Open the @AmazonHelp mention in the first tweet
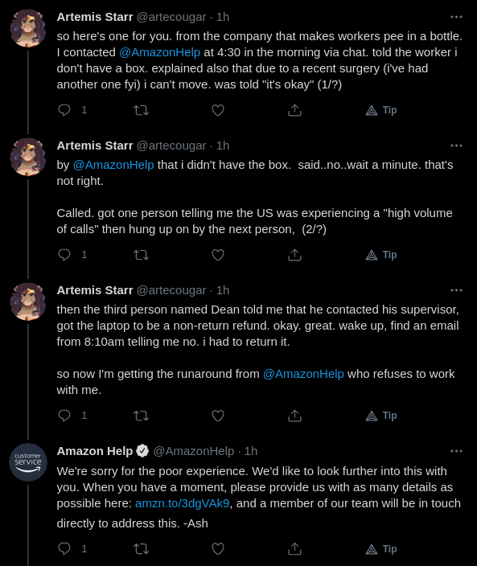The image size is (477, 566). tap(159, 52)
